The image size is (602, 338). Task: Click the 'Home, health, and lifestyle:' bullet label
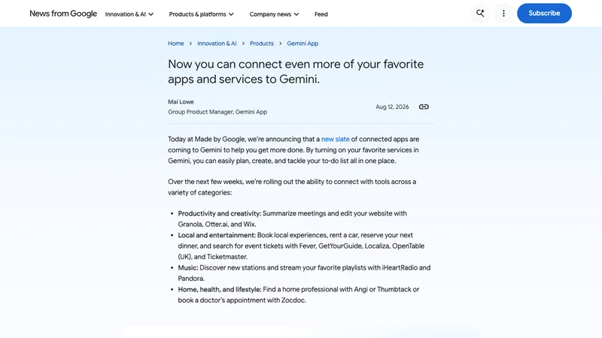[220, 290]
